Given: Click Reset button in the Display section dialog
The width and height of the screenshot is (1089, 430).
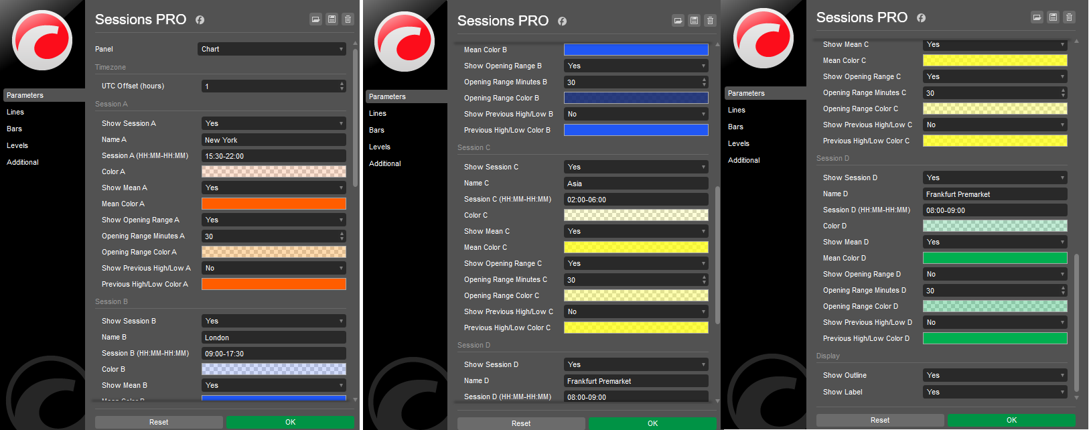Looking at the screenshot, I should 880,420.
